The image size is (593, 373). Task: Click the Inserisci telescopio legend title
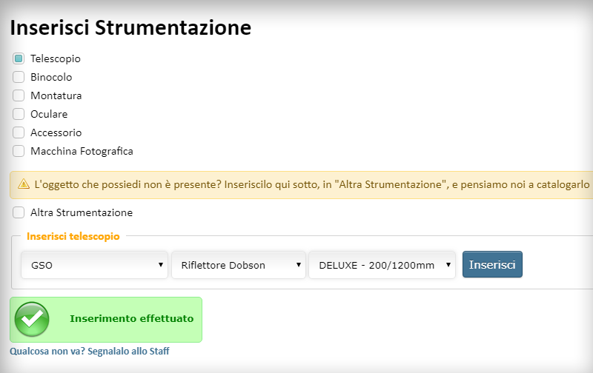tap(73, 236)
